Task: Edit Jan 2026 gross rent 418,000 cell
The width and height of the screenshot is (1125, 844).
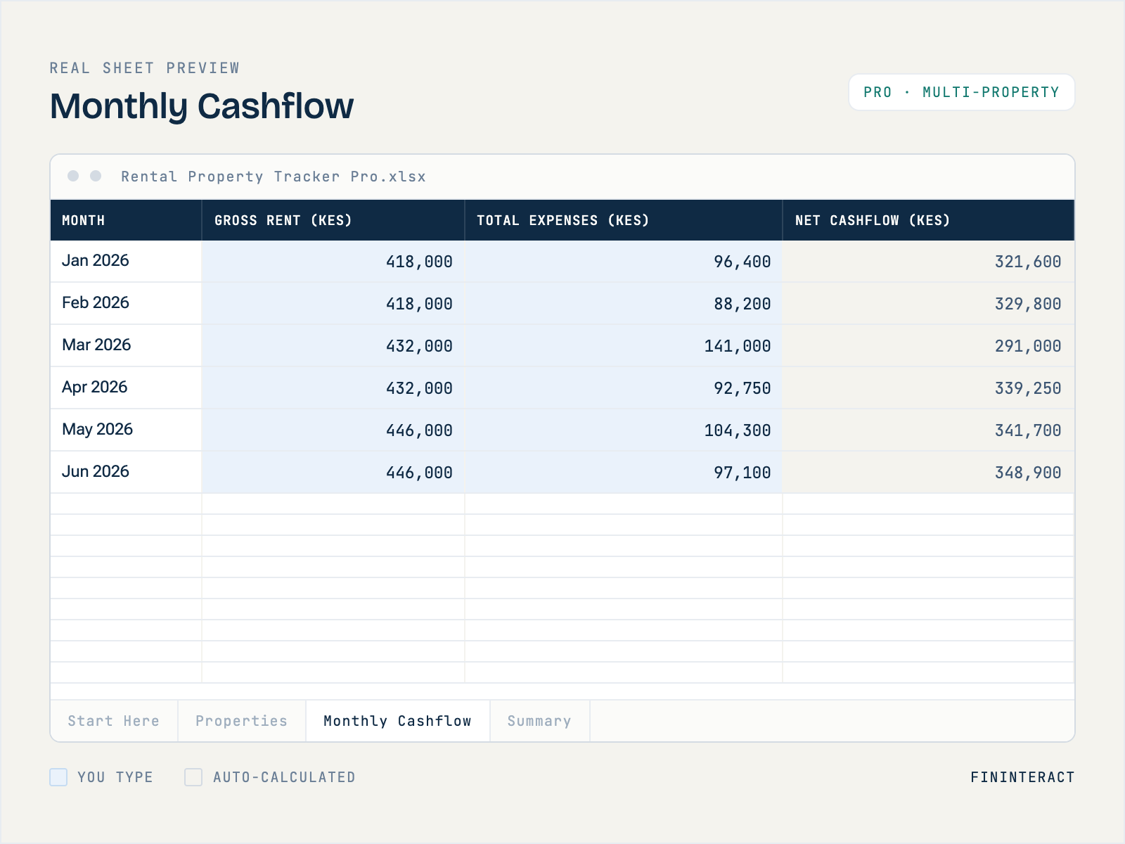Action: click(x=333, y=261)
